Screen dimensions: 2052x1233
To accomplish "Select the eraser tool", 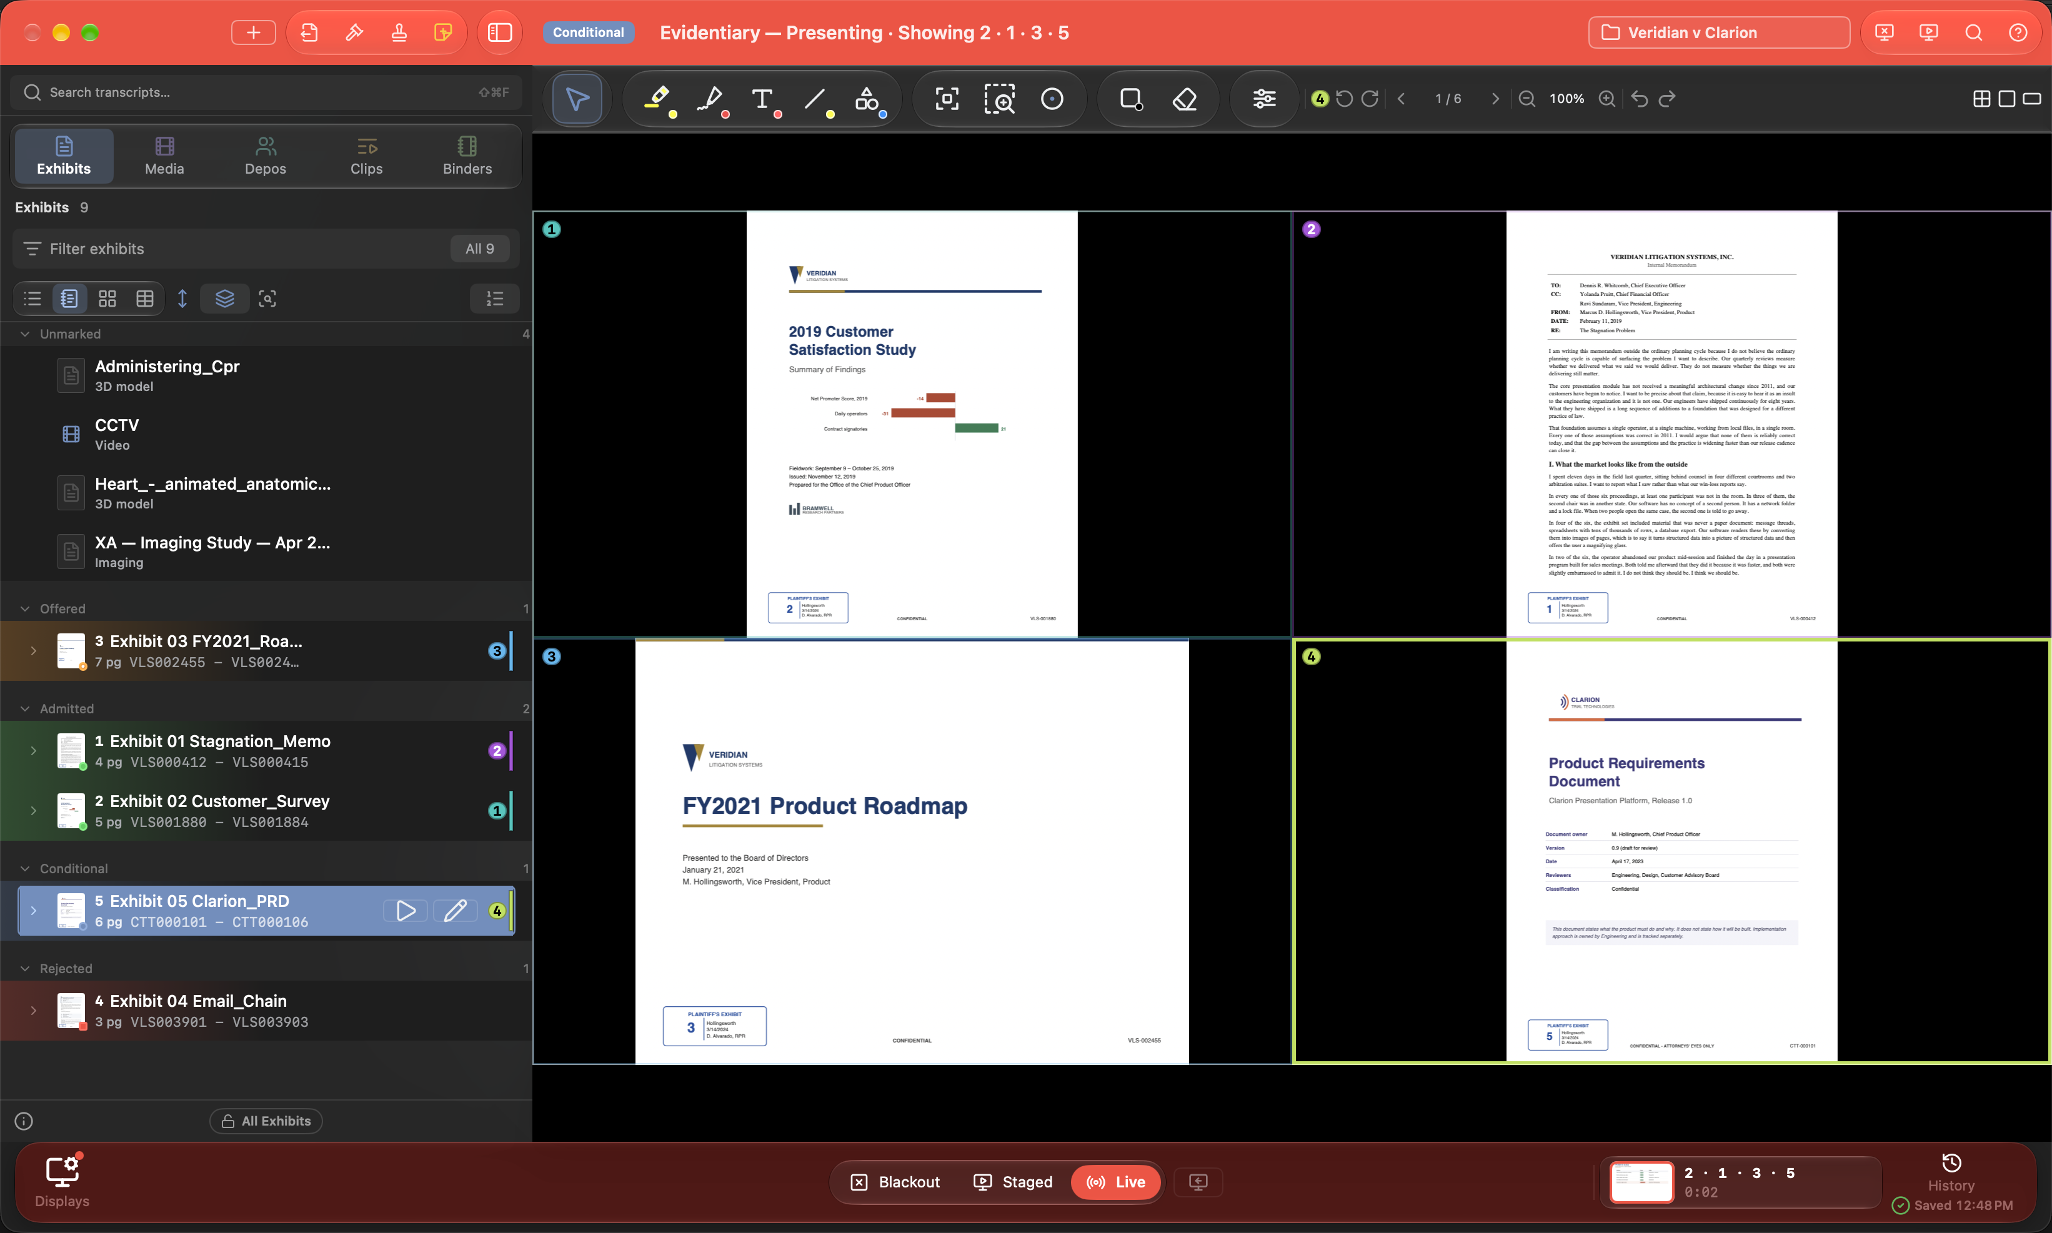I will 1184,99.
